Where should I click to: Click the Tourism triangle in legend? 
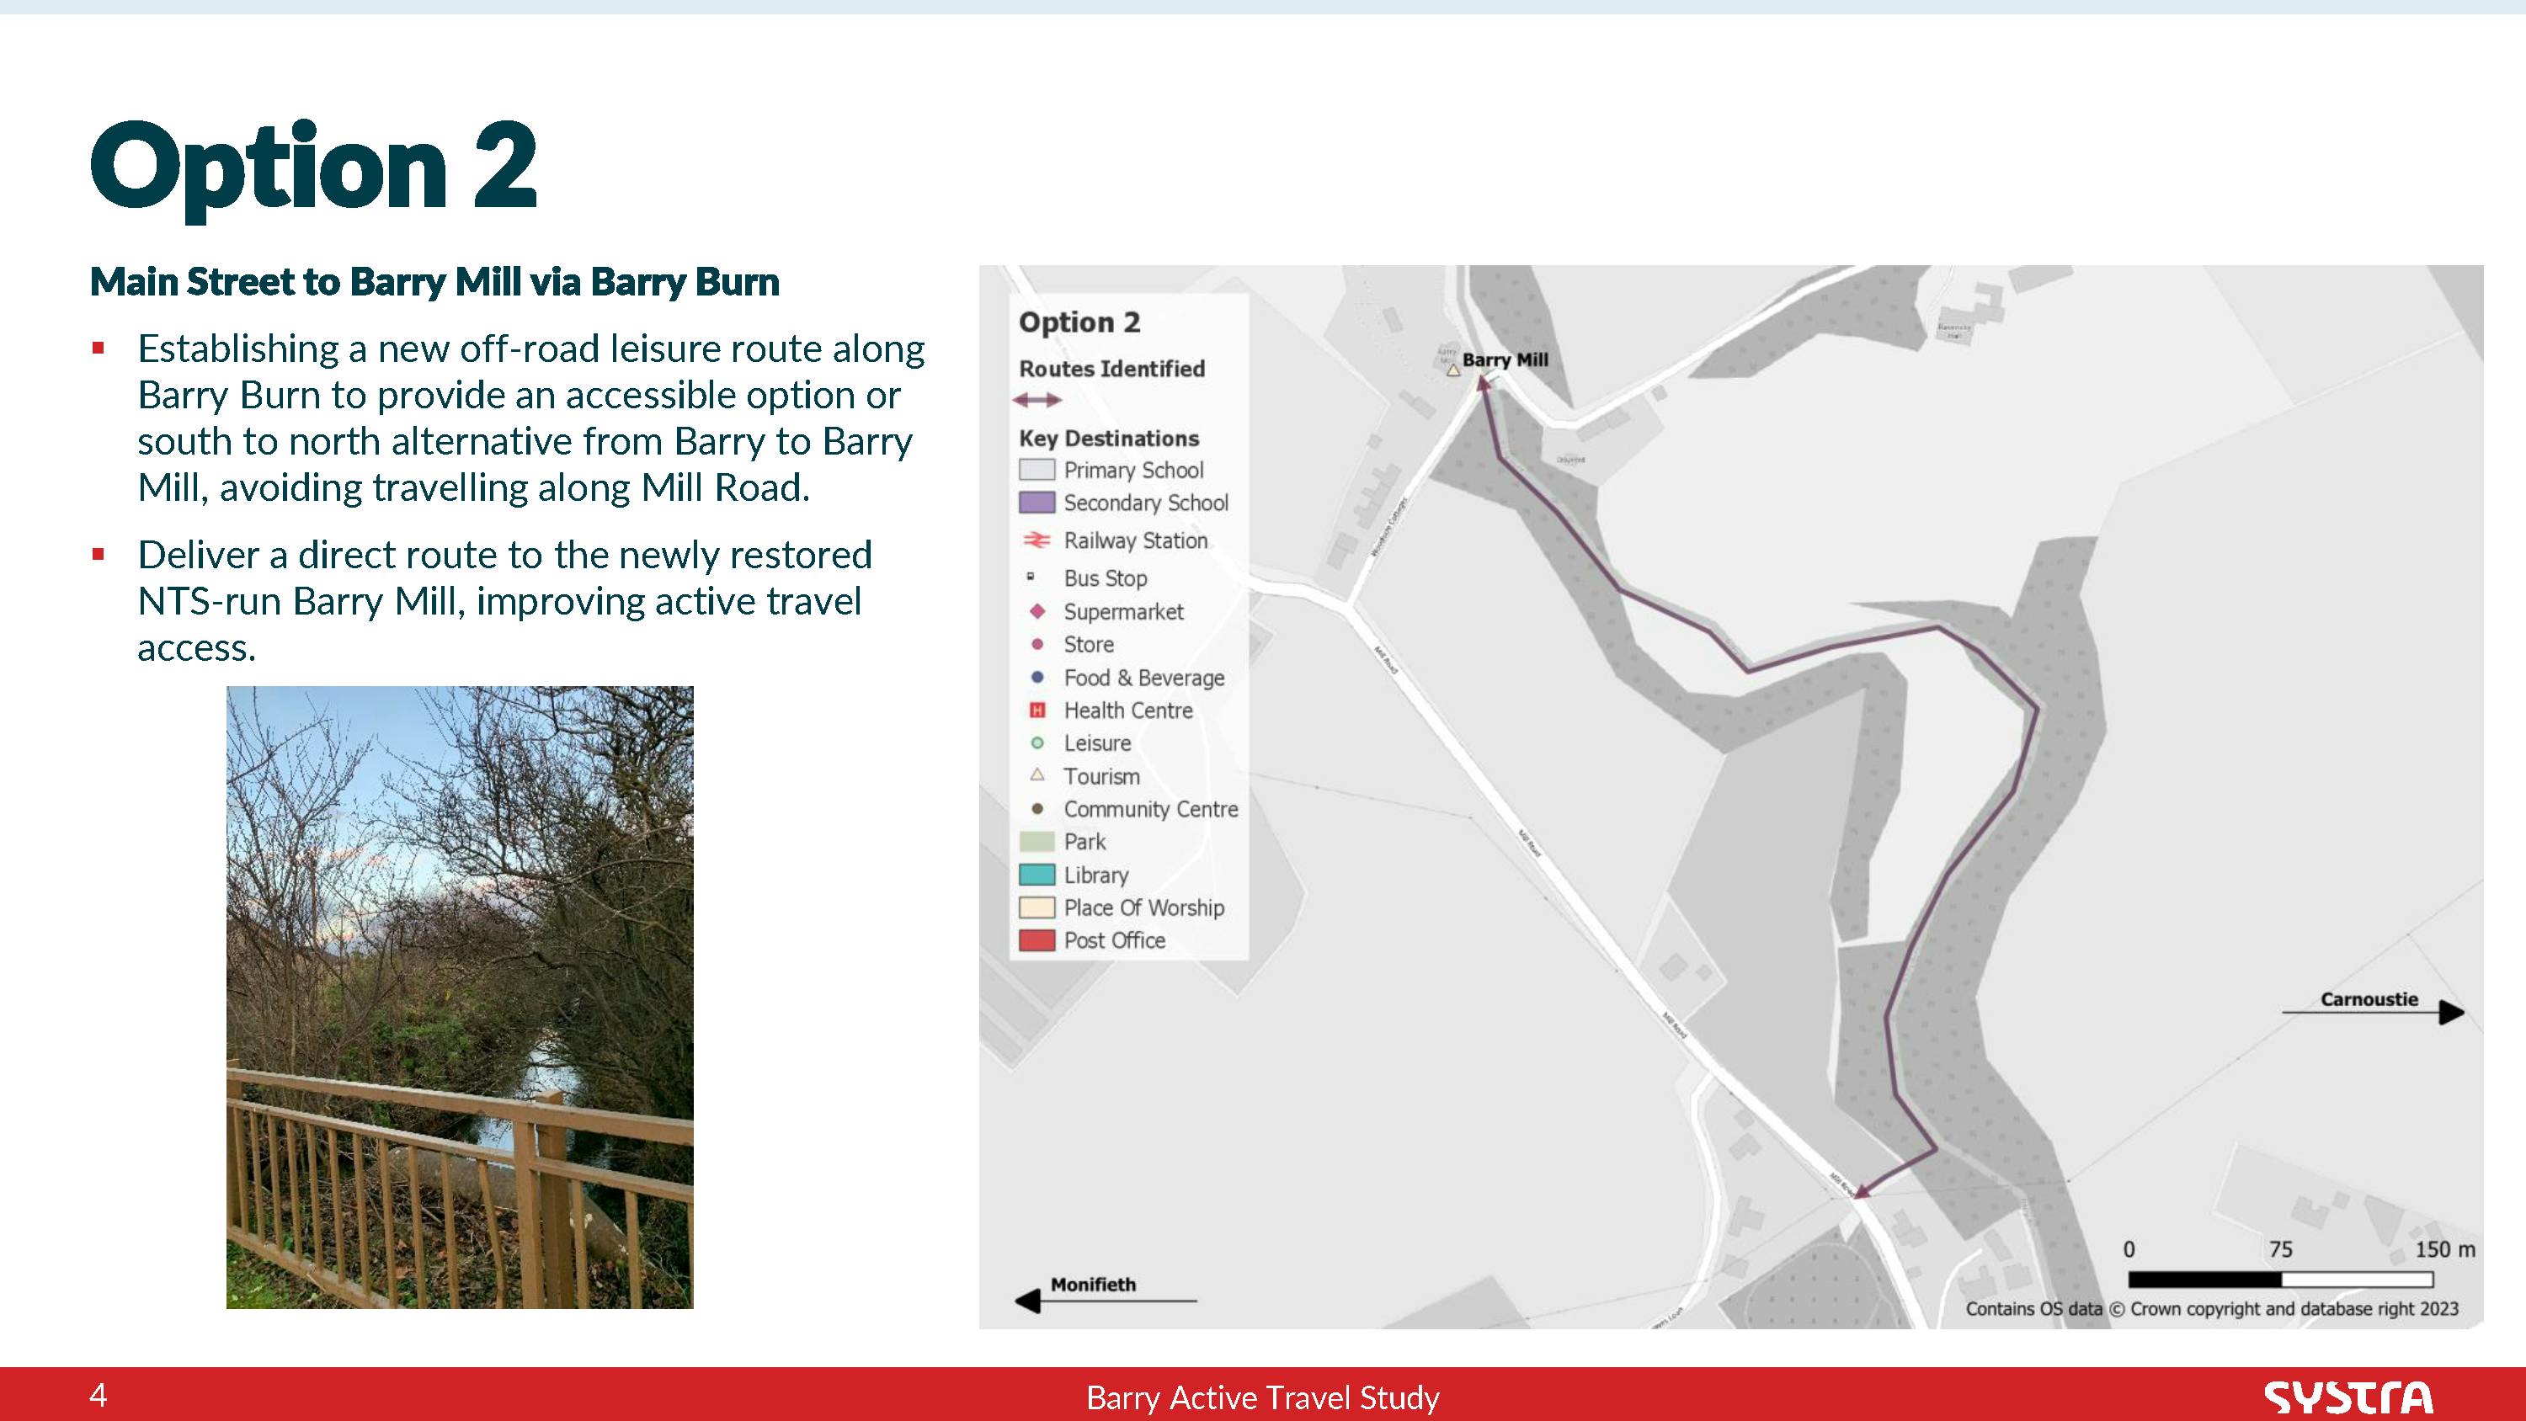coord(1037,775)
